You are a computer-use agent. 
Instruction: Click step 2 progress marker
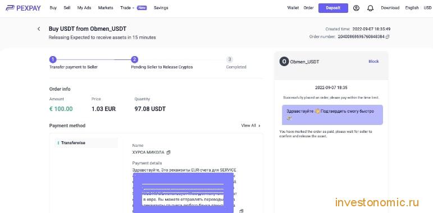[x=134, y=59]
